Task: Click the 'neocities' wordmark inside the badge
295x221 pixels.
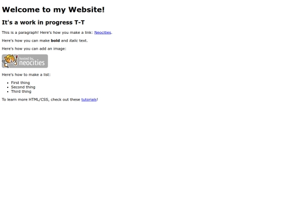Action: [x=32, y=63]
